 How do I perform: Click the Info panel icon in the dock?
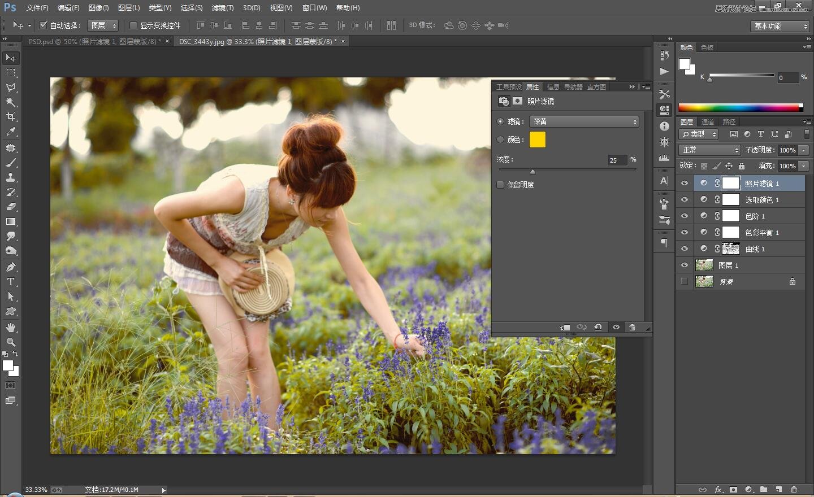click(664, 125)
